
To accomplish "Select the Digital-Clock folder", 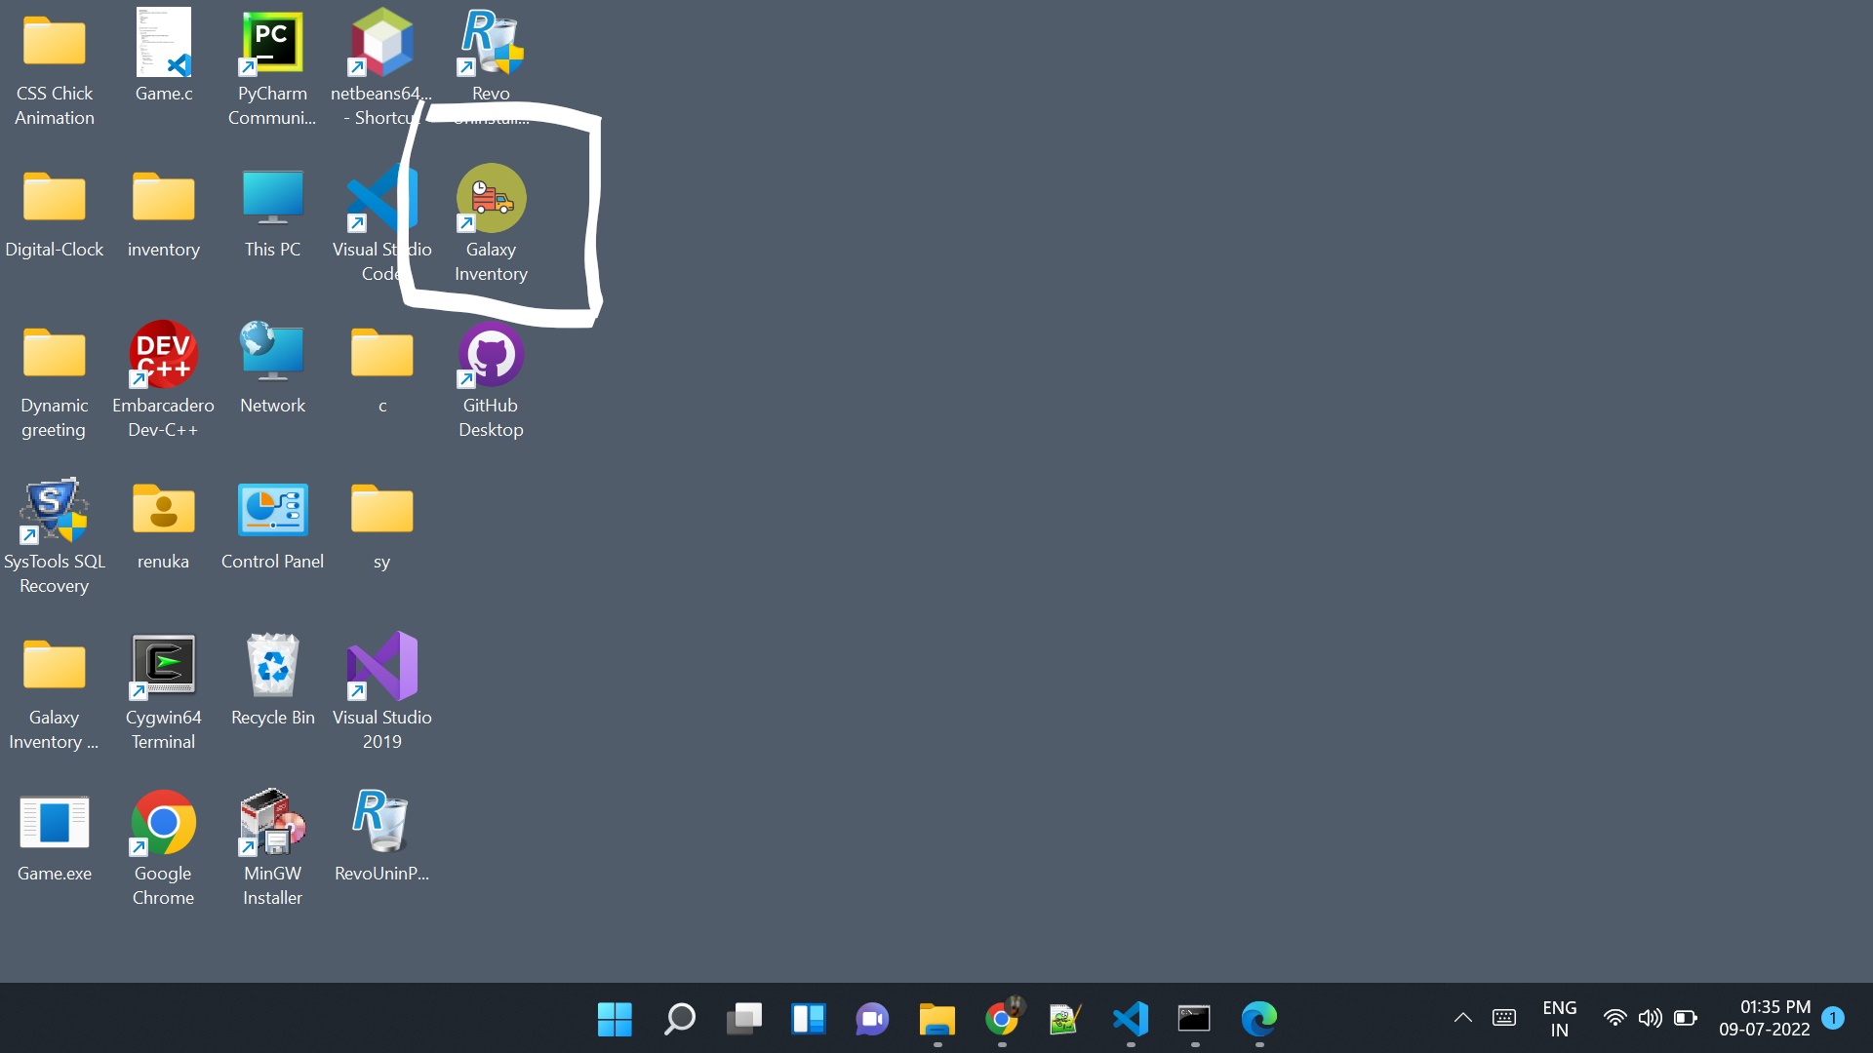I will click(55, 213).
